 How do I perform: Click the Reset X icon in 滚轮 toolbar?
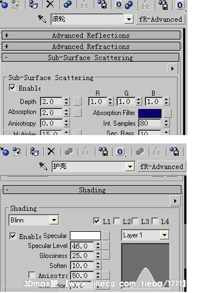[50, 4]
